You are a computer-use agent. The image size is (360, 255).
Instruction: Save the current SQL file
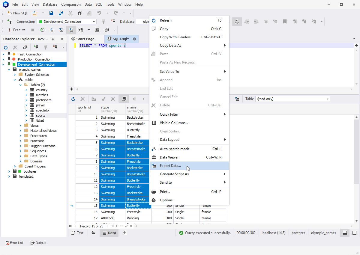pos(51,13)
